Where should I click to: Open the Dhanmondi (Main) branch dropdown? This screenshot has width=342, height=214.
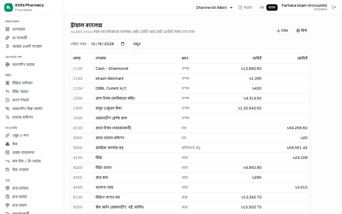pos(213,7)
